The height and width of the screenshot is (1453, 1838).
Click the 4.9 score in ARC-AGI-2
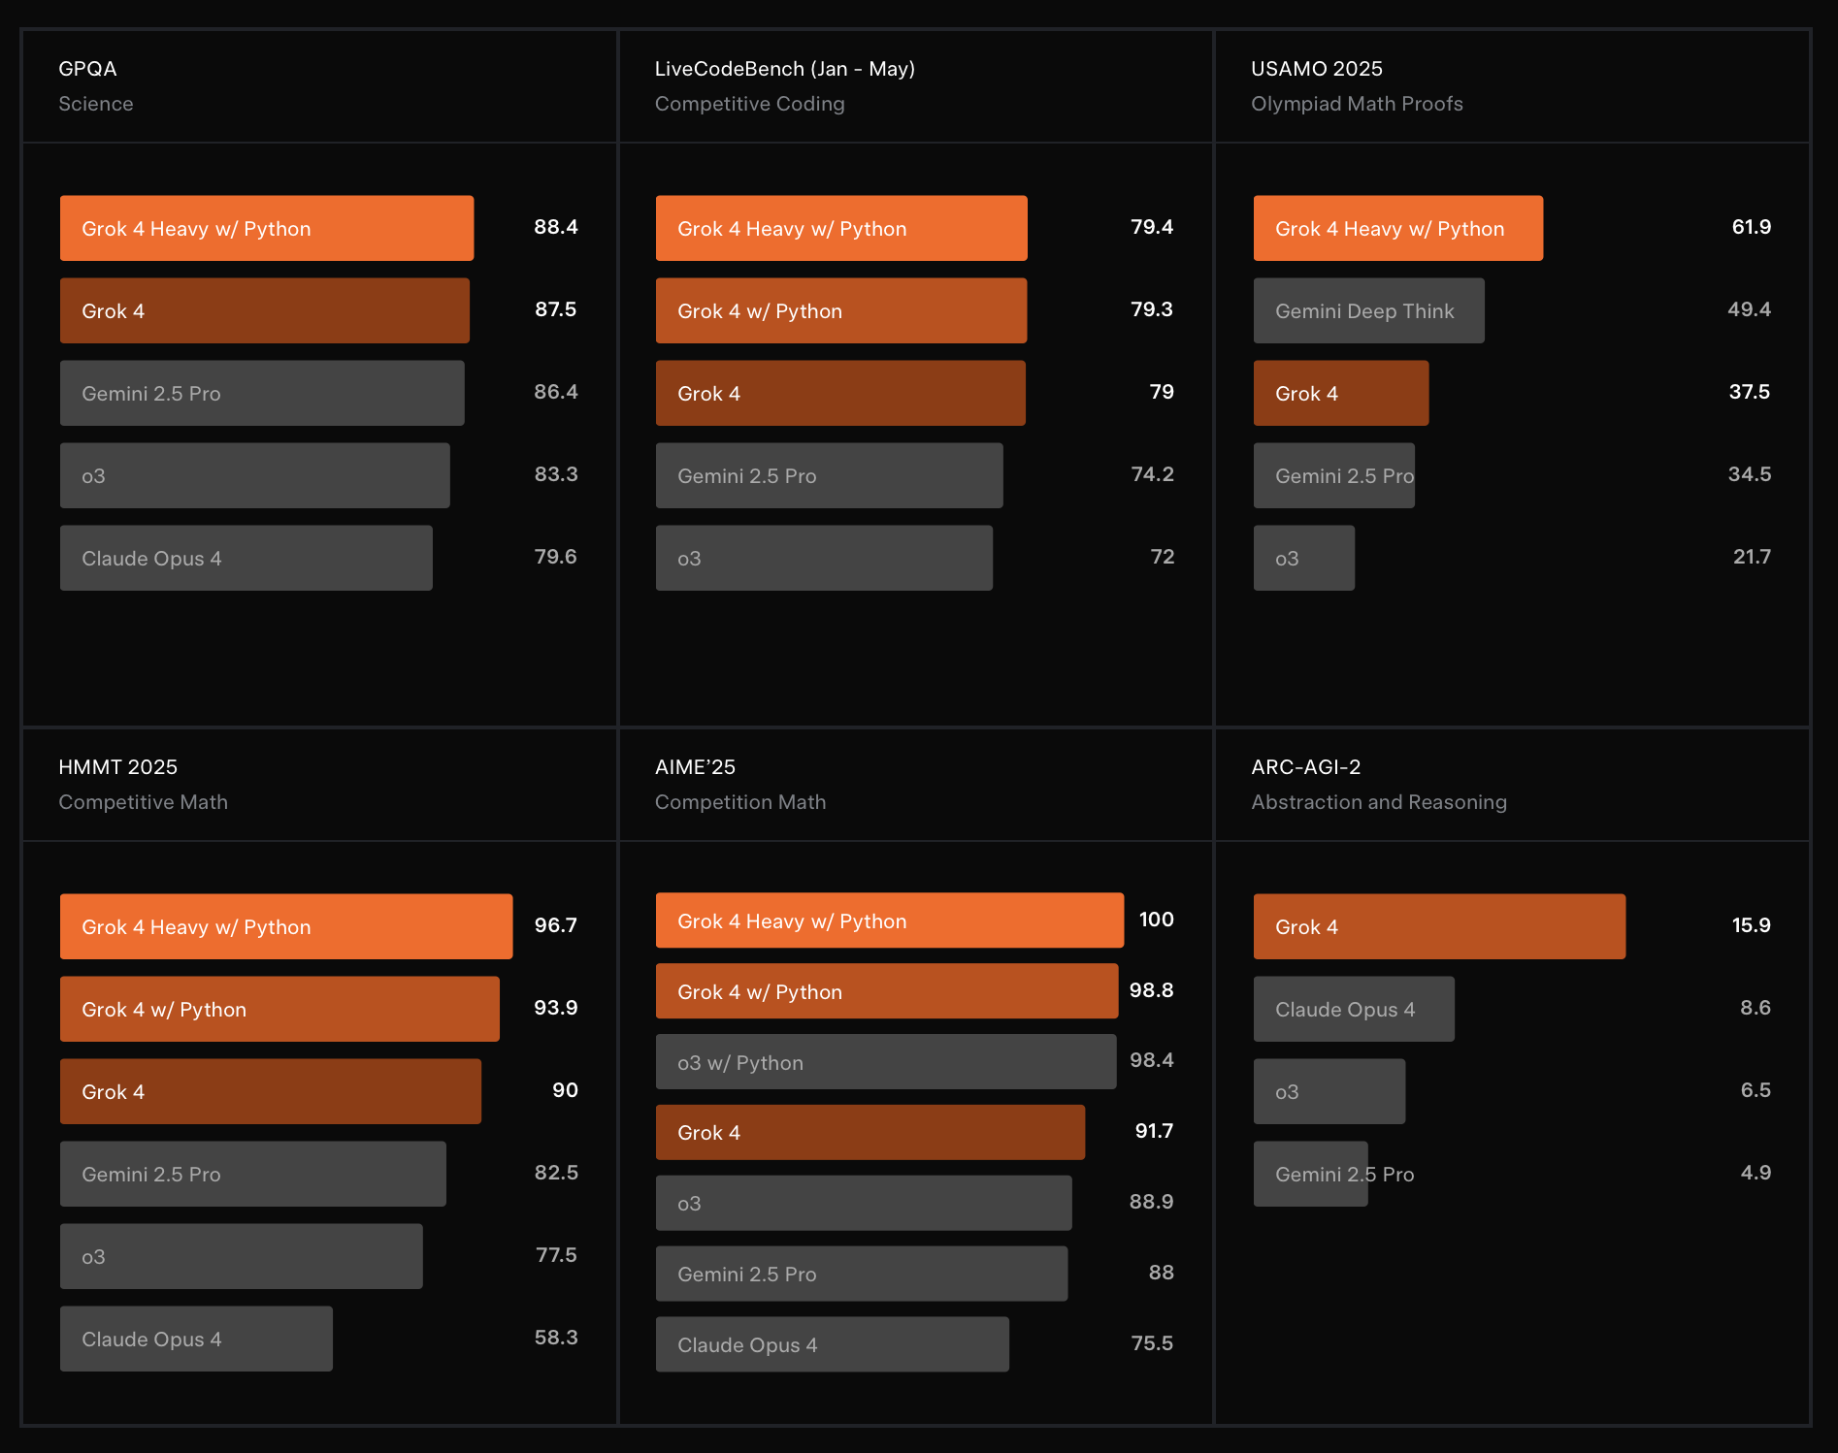[1756, 1173]
